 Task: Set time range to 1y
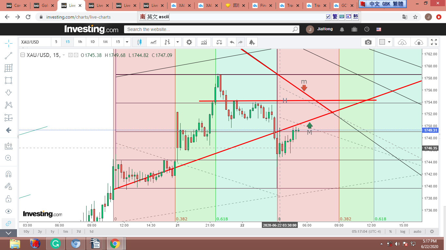(52, 231)
